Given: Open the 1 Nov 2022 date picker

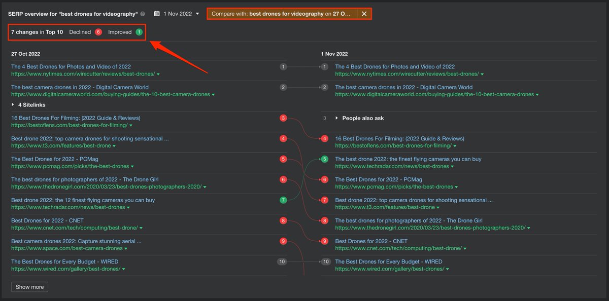Looking at the screenshot, I should (x=176, y=14).
